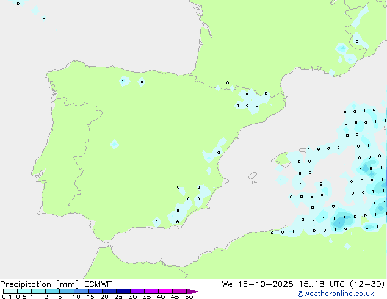387x299 pixels.
Task: Select the purple 30 to 35 mm swatch
Action: [x=139, y=291]
